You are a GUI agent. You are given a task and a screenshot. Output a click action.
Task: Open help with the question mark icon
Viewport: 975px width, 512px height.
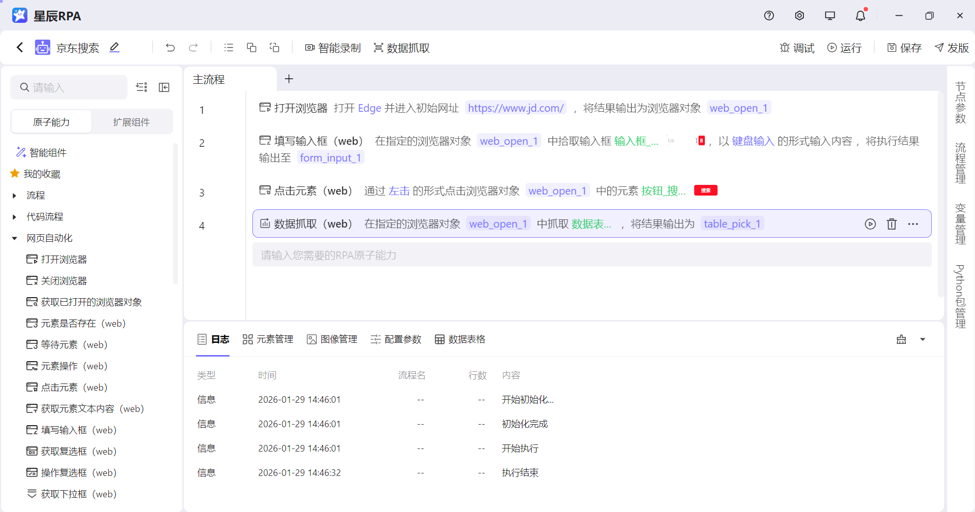(768, 15)
